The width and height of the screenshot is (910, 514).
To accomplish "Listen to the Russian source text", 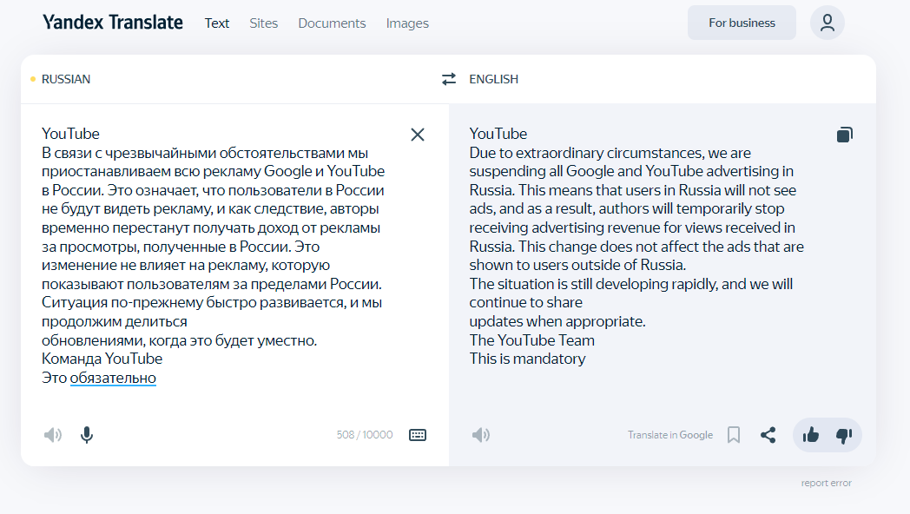I will click(x=53, y=435).
